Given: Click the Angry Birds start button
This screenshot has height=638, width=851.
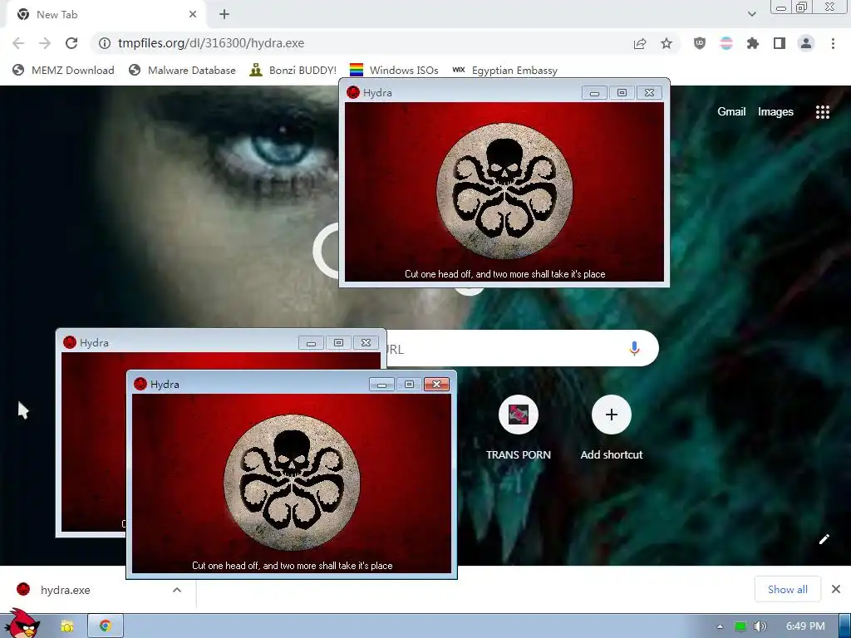Looking at the screenshot, I should coord(22,625).
